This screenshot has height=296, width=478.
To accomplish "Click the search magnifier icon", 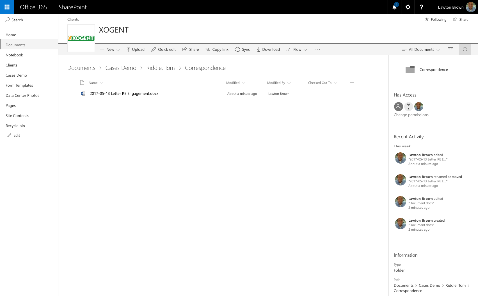I will pos(8,20).
